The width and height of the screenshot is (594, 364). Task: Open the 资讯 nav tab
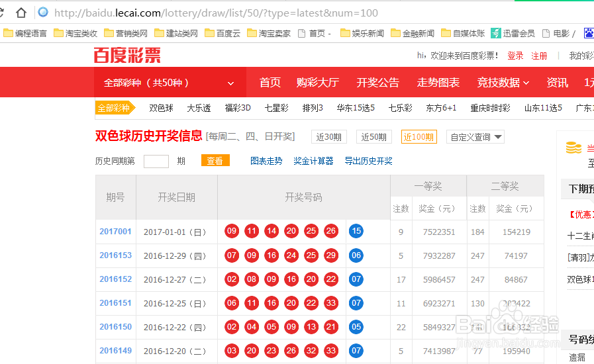tap(558, 83)
